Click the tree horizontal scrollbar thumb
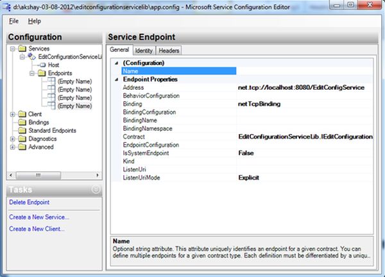Image resolution: width=385 pixels, height=277 pixels. click(38, 175)
